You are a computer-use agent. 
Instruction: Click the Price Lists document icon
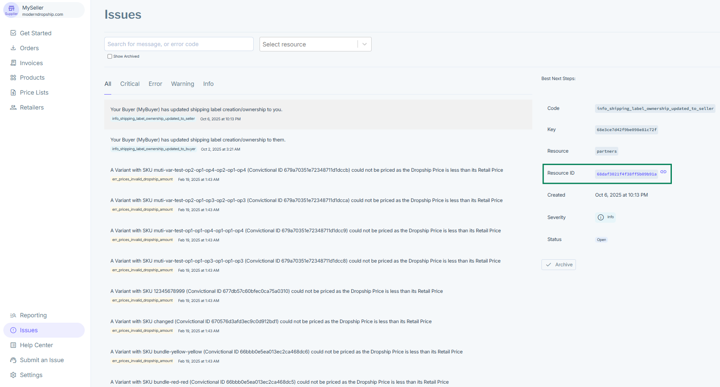[13, 92]
